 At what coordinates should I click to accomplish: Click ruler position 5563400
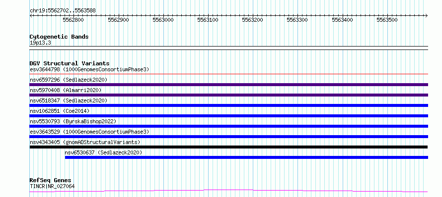342,20
